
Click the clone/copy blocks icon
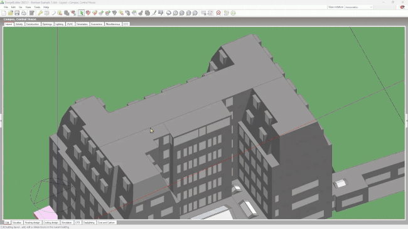tap(67, 13)
